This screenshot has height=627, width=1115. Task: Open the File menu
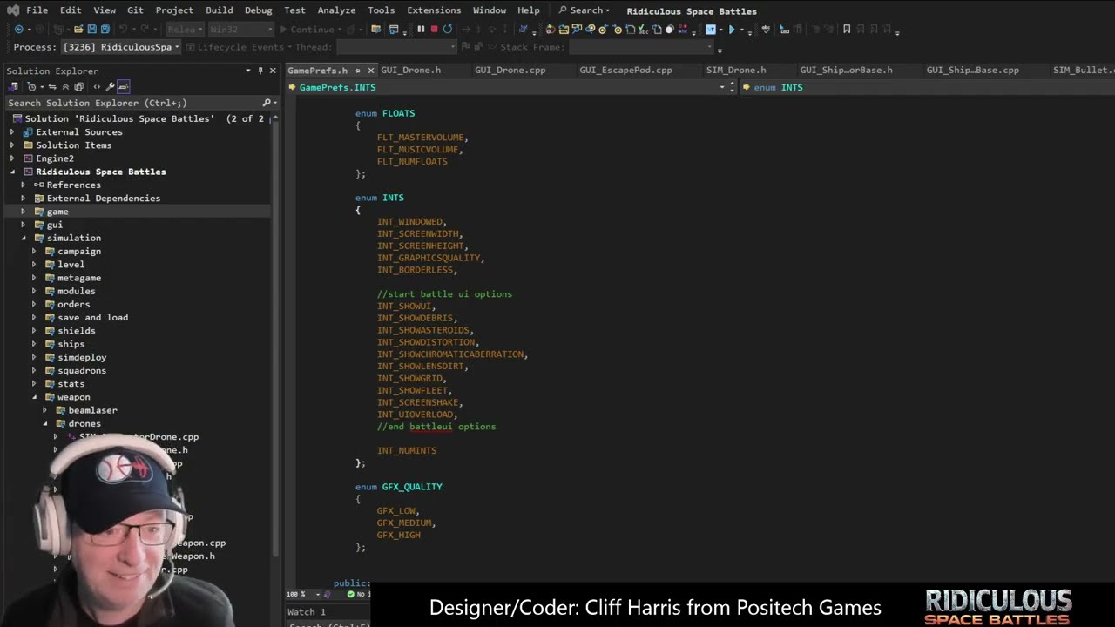point(37,10)
